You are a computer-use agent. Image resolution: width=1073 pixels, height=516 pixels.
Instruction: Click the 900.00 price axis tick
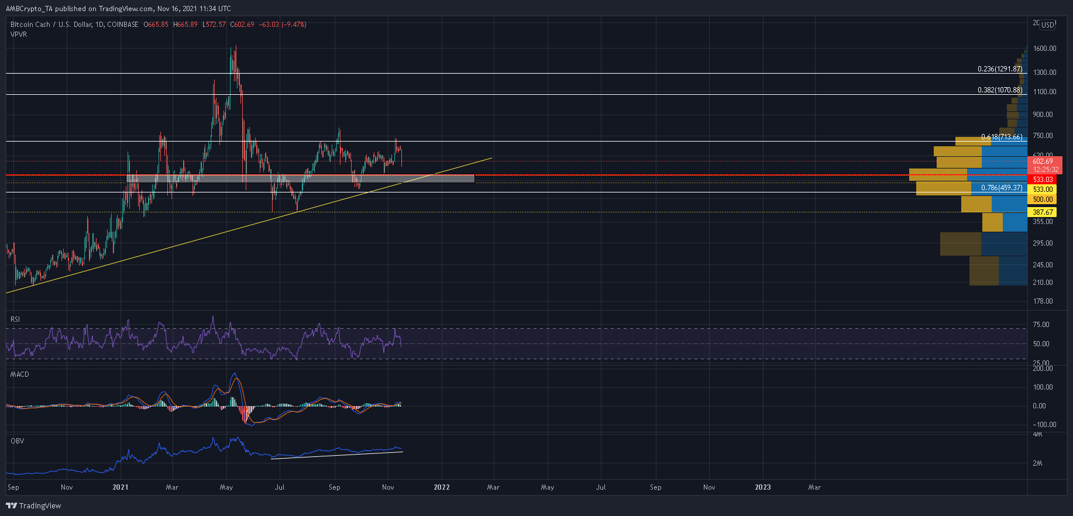pyautogui.click(x=1043, y=115)
